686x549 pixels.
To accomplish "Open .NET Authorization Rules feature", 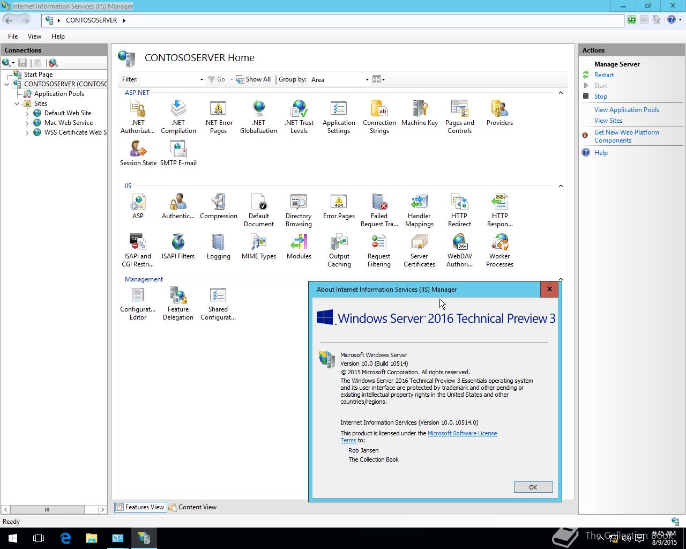I will tap(138, 117).
